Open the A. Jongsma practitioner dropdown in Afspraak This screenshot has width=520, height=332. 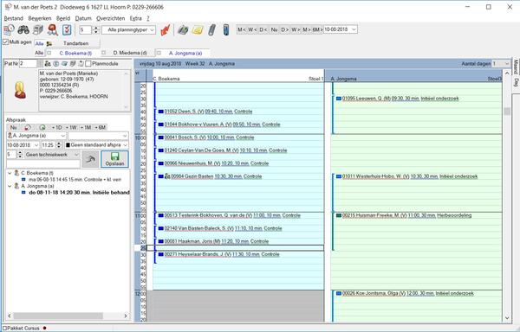pos(62,136)
